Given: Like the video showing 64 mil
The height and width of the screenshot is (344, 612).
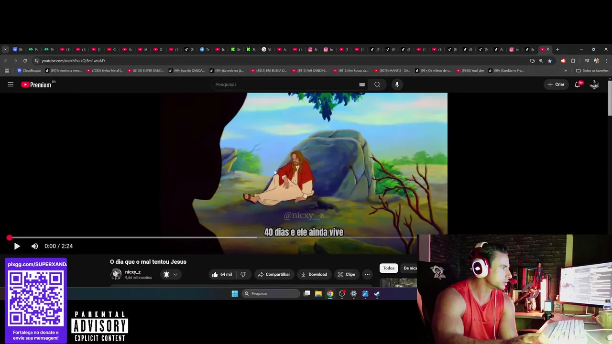Looking at the screenshot, I should (222, 274).
